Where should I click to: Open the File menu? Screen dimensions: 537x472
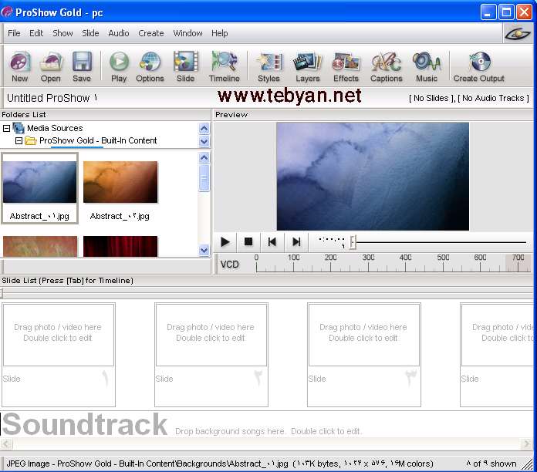(x=14, y=33)
